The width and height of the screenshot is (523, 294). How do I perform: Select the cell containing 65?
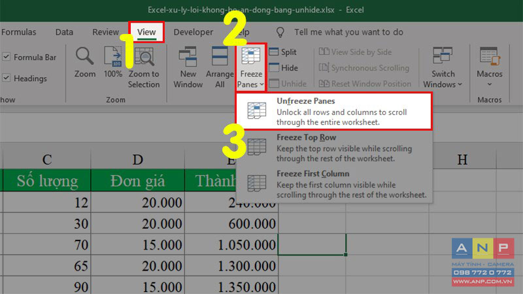coord(47,266)
